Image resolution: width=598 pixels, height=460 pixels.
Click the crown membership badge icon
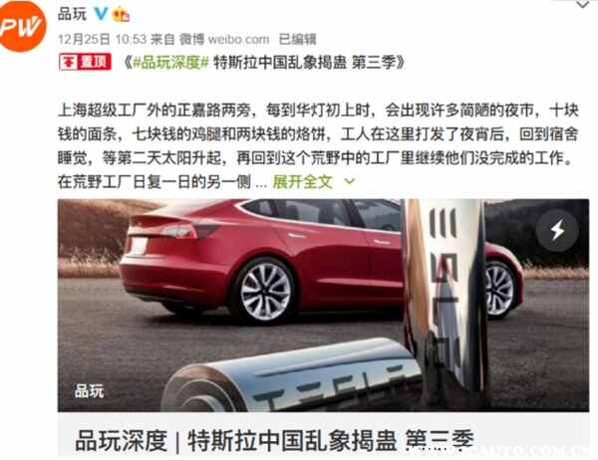click(122, 15)
